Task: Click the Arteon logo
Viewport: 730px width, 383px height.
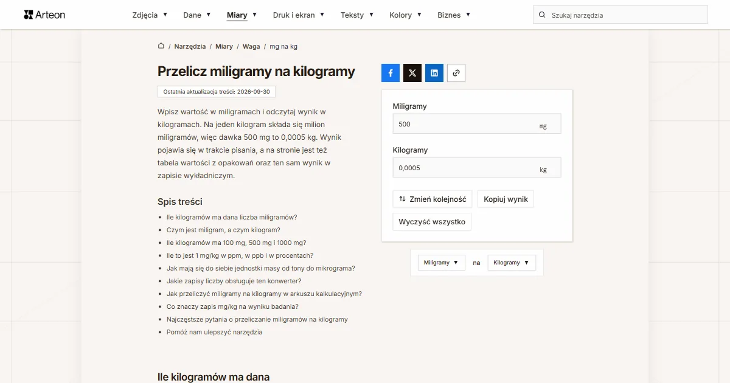Action: [44, 15]
